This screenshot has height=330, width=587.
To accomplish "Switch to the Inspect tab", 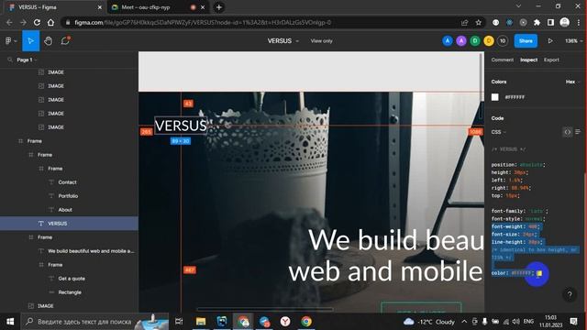I will (528, 60).
